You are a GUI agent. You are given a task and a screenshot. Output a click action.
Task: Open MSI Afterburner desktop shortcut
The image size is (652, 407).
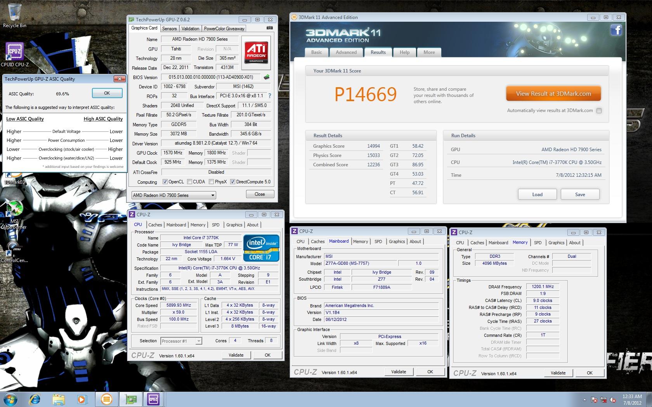14,215
